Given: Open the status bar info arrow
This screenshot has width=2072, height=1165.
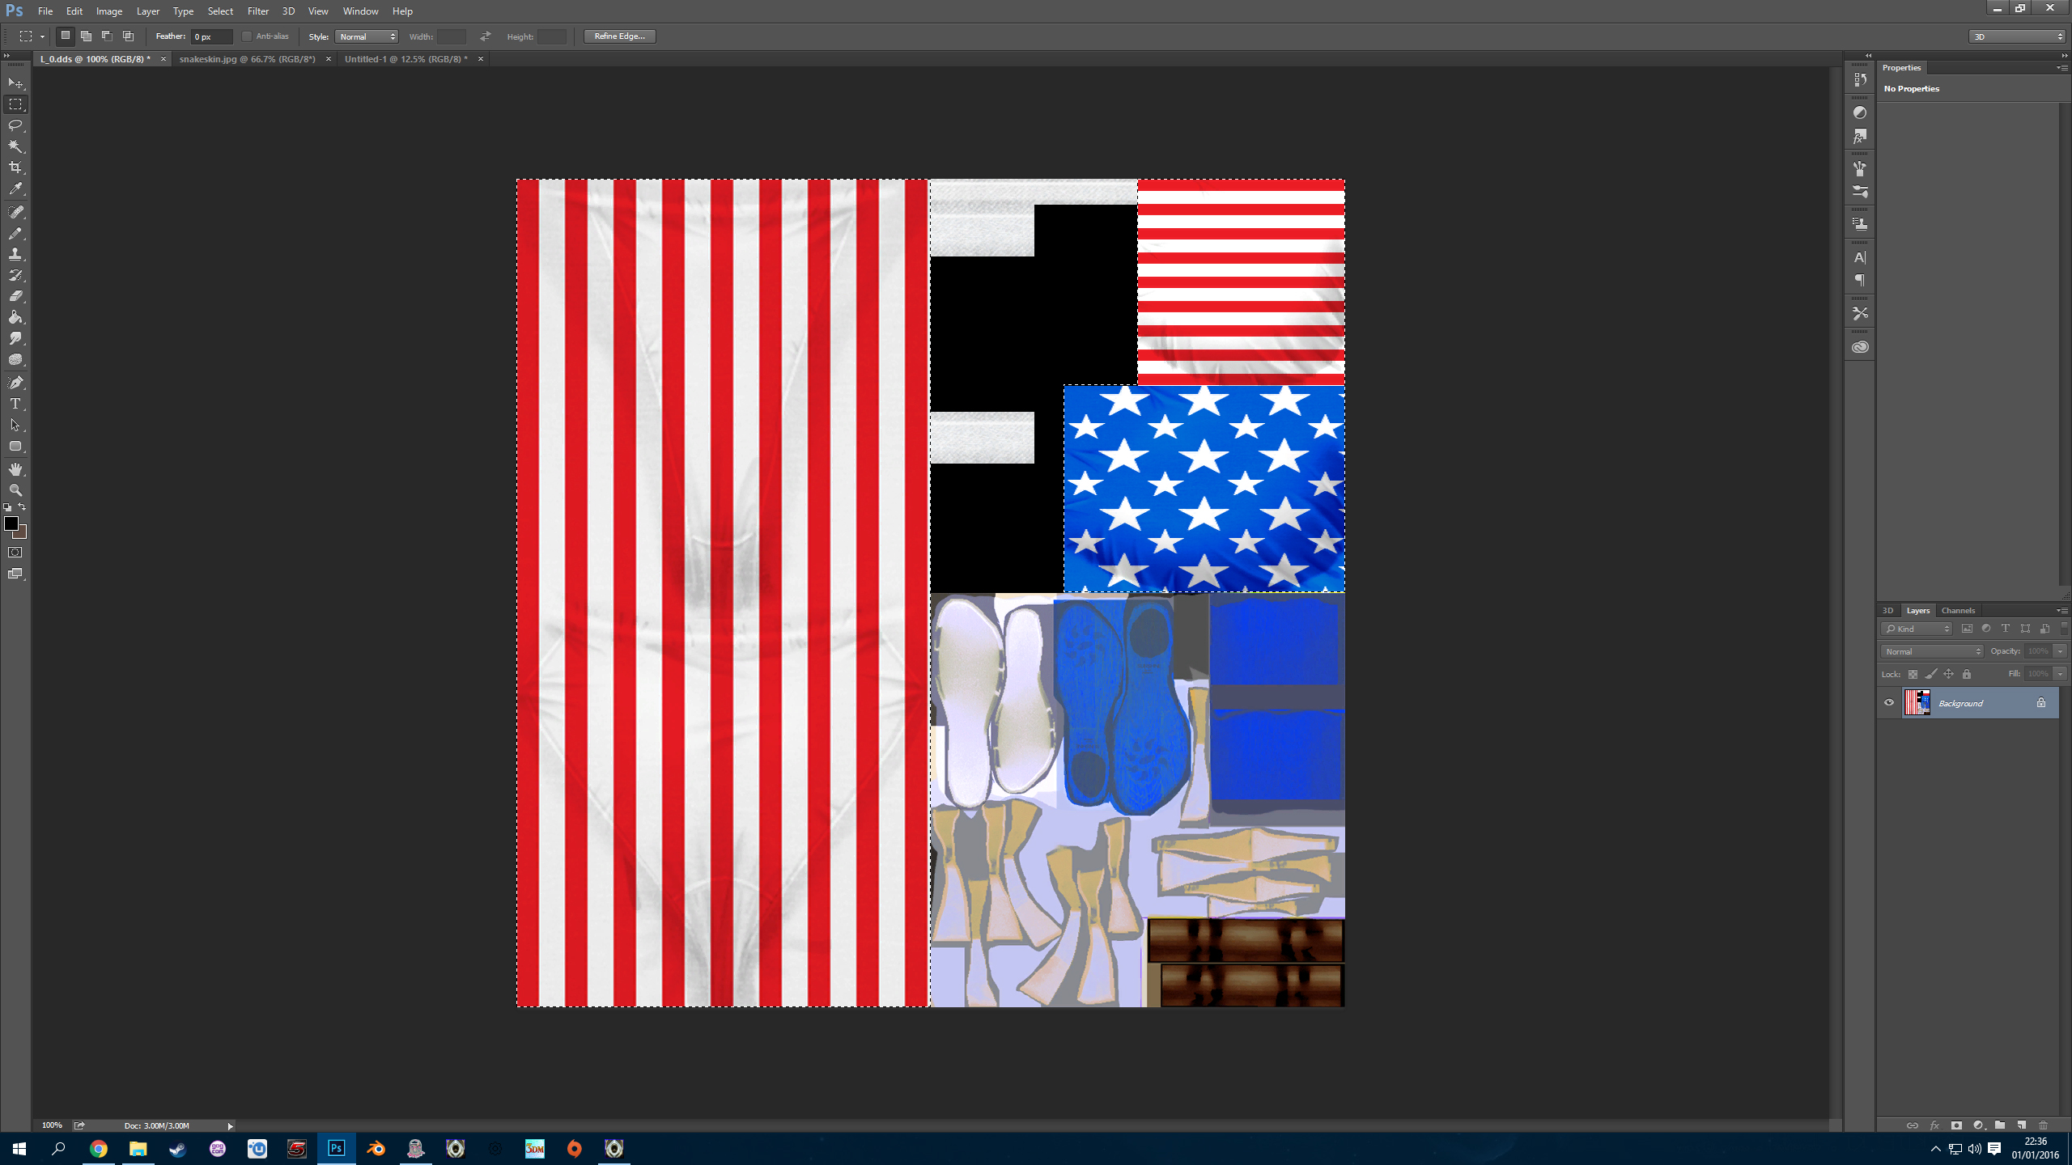Looking at the screenshot, I should (x=230, y=1125).
